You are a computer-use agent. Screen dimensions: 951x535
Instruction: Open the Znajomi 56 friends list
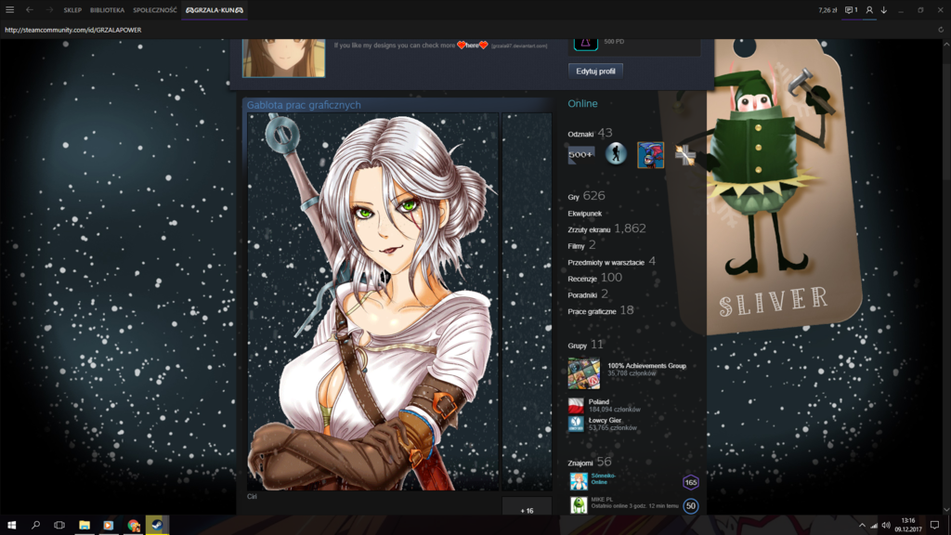point(590,463)
